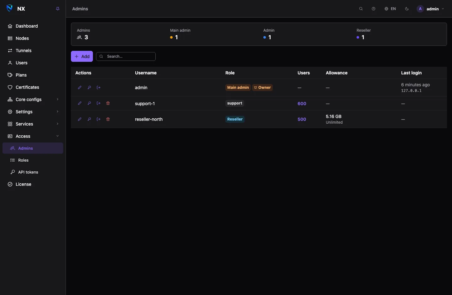Edit support-1 with the pencil icon
Image resolution: width=452 pixels, height=295 pixels.
80,103
